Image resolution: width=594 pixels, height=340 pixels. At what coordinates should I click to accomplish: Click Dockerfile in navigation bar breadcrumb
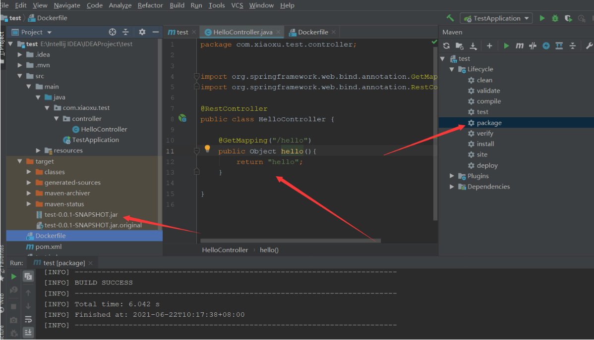point(52,18)
